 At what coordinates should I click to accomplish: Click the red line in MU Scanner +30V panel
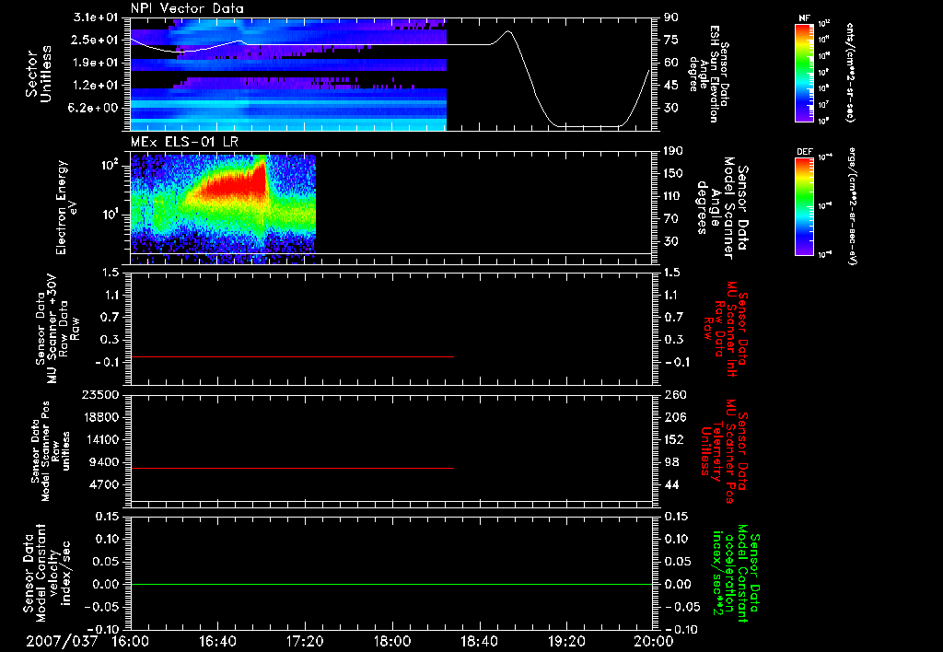click(292, 356)
